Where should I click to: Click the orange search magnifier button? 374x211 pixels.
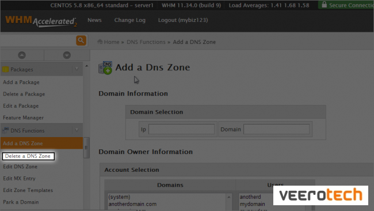pyautogui.click(x=81, y=40)
